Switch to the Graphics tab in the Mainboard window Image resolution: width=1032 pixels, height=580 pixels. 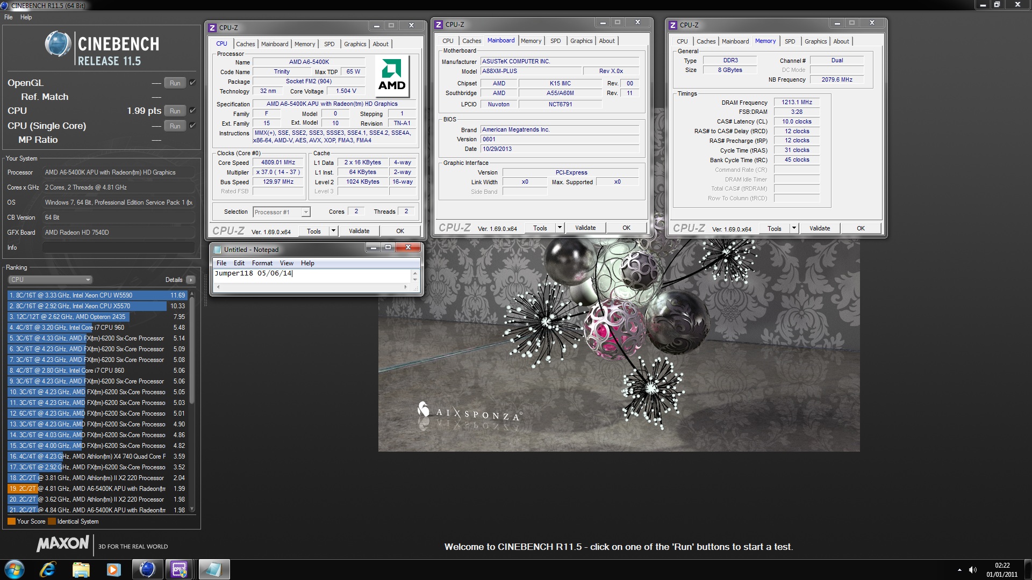(x=581, y=41)
